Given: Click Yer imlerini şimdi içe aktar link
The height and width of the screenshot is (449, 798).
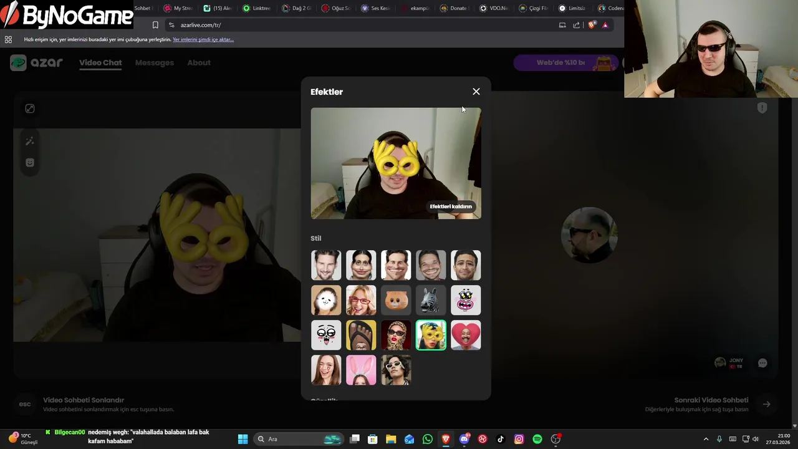Looking at the screenshot, I should coord(203,39).
